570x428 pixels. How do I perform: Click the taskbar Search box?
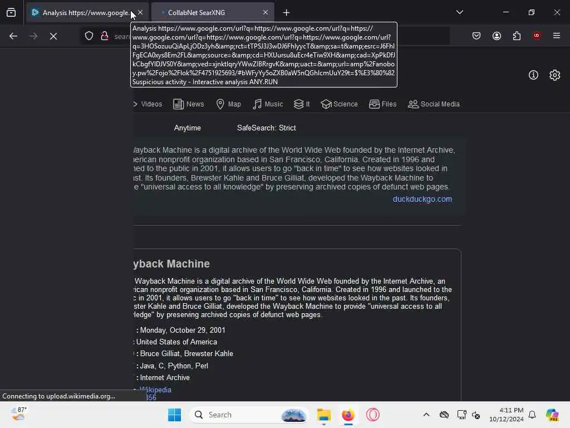coord(249,415)
